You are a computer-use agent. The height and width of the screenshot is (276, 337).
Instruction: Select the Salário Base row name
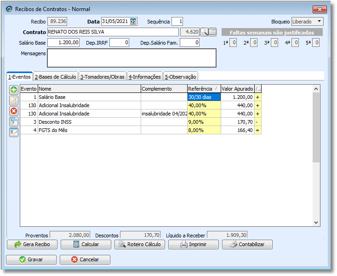(52, 97)
